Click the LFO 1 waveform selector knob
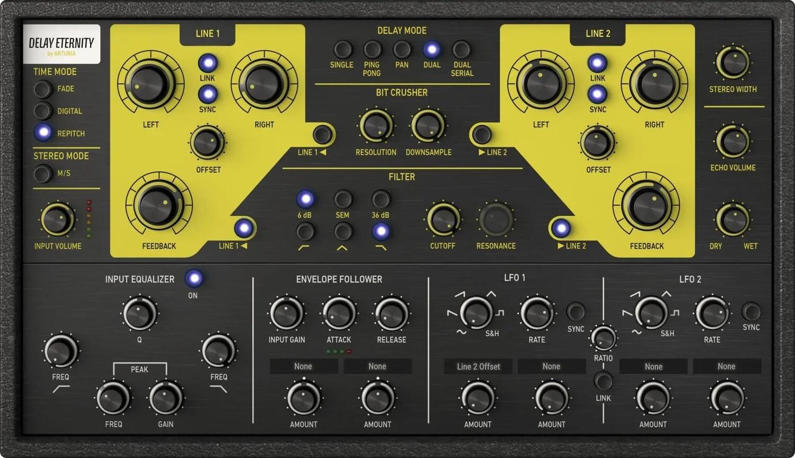Screen dimensions: 795x458 [x=475, y=312]
